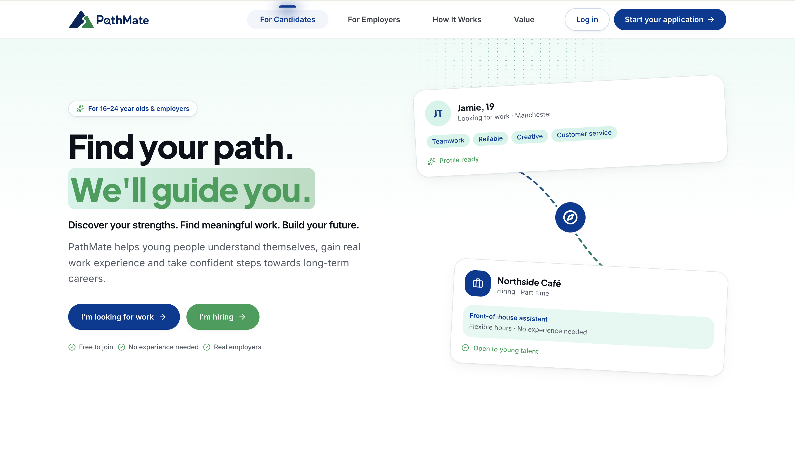
Task: Click arrow icon in I'm looking for work
Action: (162, 317)
